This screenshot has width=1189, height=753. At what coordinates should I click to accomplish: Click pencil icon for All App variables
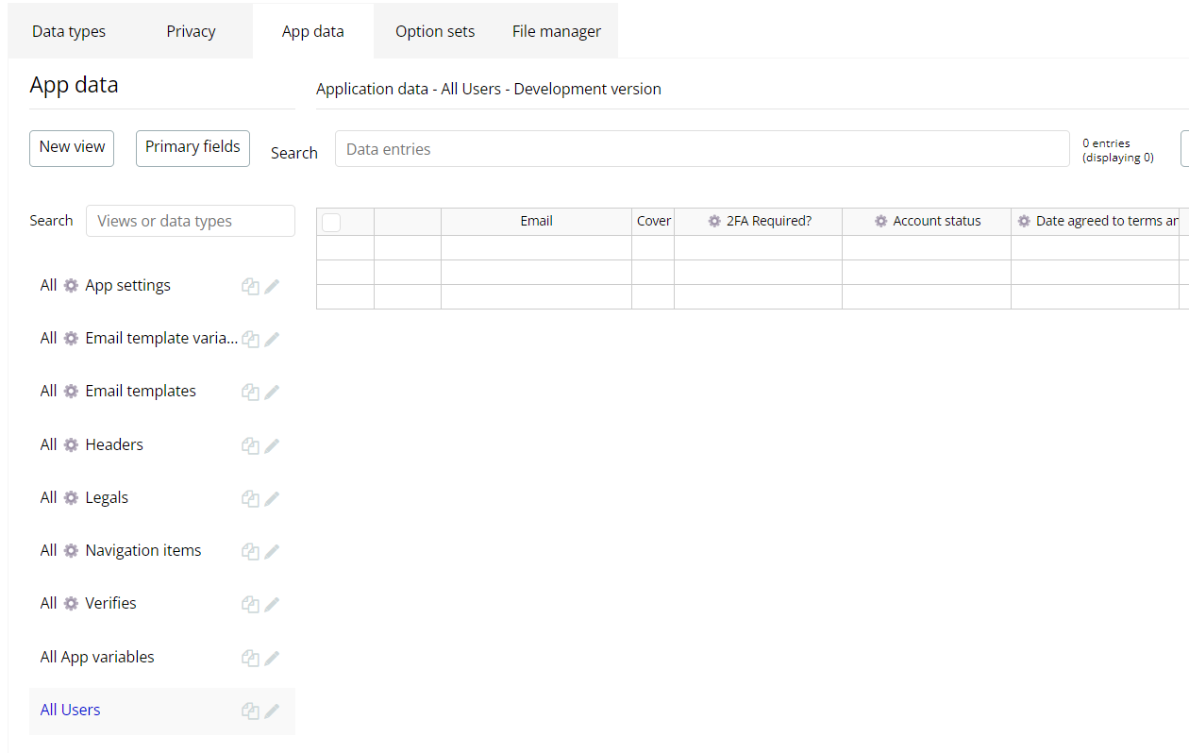(272, 658)
